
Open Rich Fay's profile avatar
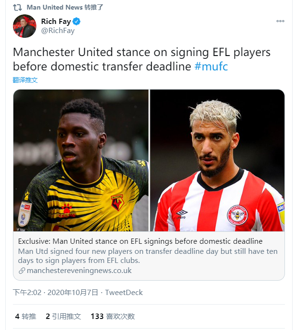[x=24, y=26]
